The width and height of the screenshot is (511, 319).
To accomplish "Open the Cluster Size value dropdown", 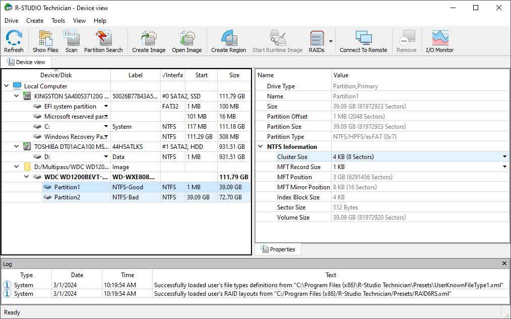I will (x=505, y=157).
